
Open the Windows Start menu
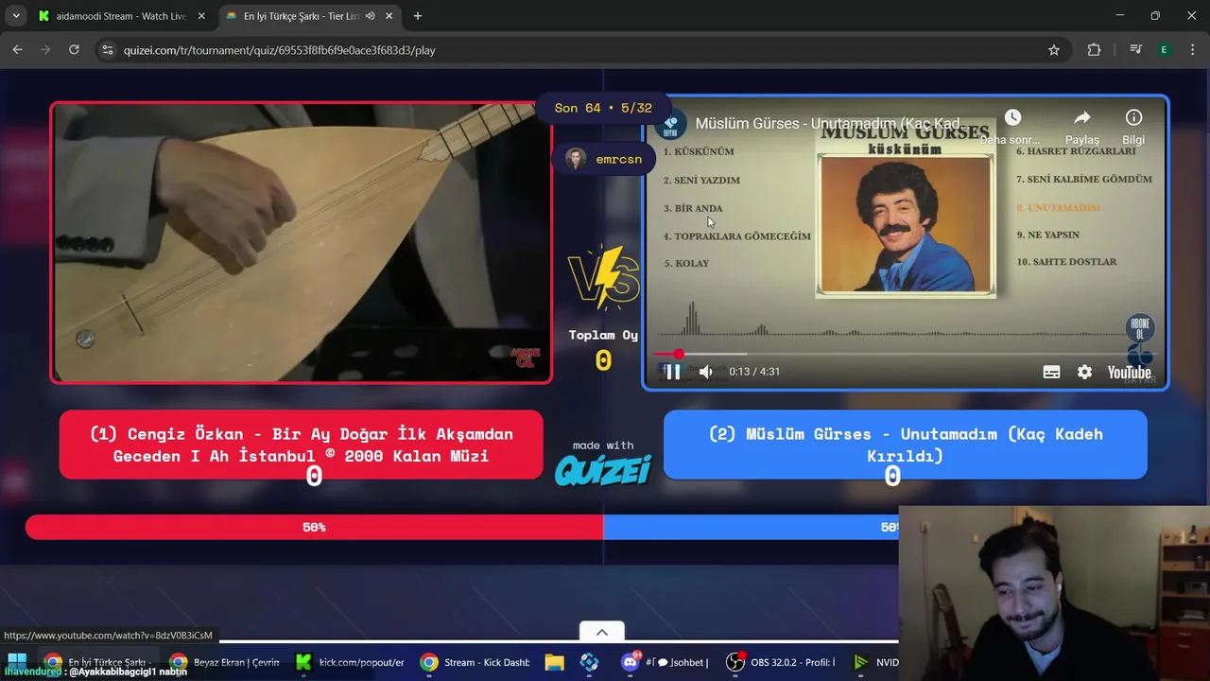tap(16, 661)
